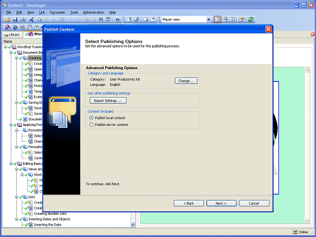Select Inserting Dates and Objects tree item
The image size is (316, 237).
click(x=49, y=219)
